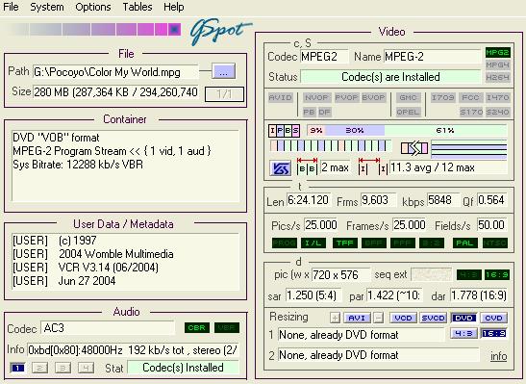Click the PB indicator

(x=309, y=112)
